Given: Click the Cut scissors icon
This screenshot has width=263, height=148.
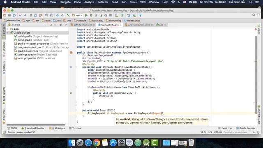Looking at the screenshot, I should [x=31, y=15].
